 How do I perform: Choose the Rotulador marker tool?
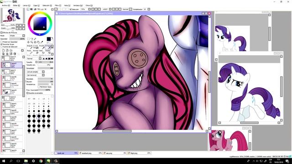tap(30, 52)
